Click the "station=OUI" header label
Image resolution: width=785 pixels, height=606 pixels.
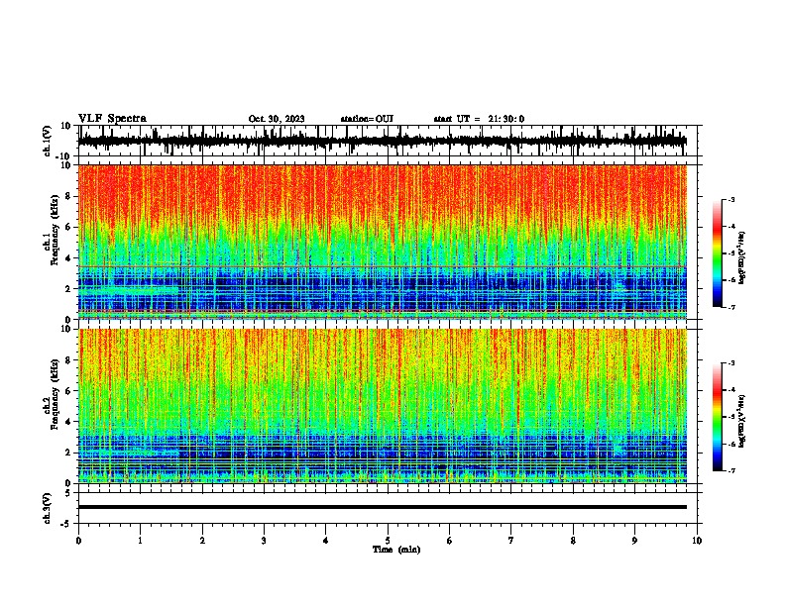[367, 119]
